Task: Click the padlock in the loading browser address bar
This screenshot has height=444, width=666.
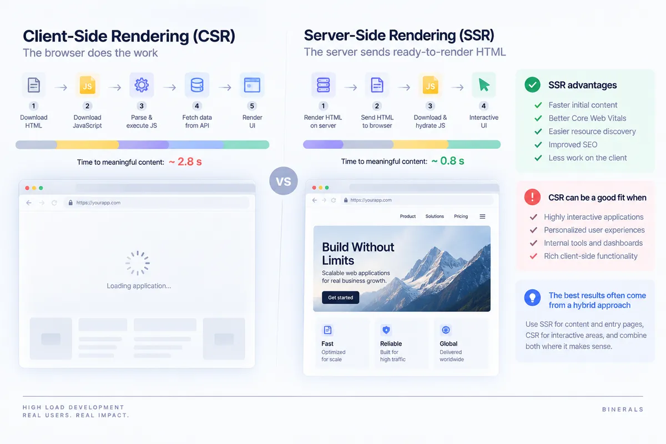Action: 70,203
